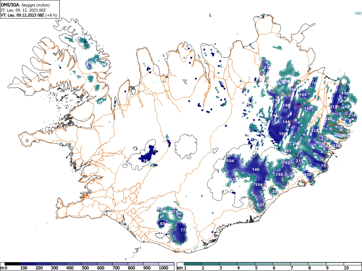Viewport: 362px width, 271px height.
Task: Click the visibility value 274 in the south
Action: click(174, 211)
